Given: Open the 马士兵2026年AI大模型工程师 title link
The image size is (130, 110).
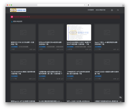Looking at the screenshot, I should click(x=23, y=73).
